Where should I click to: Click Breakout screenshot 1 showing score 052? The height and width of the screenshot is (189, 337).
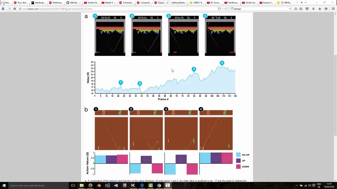[x=110, y=36]
